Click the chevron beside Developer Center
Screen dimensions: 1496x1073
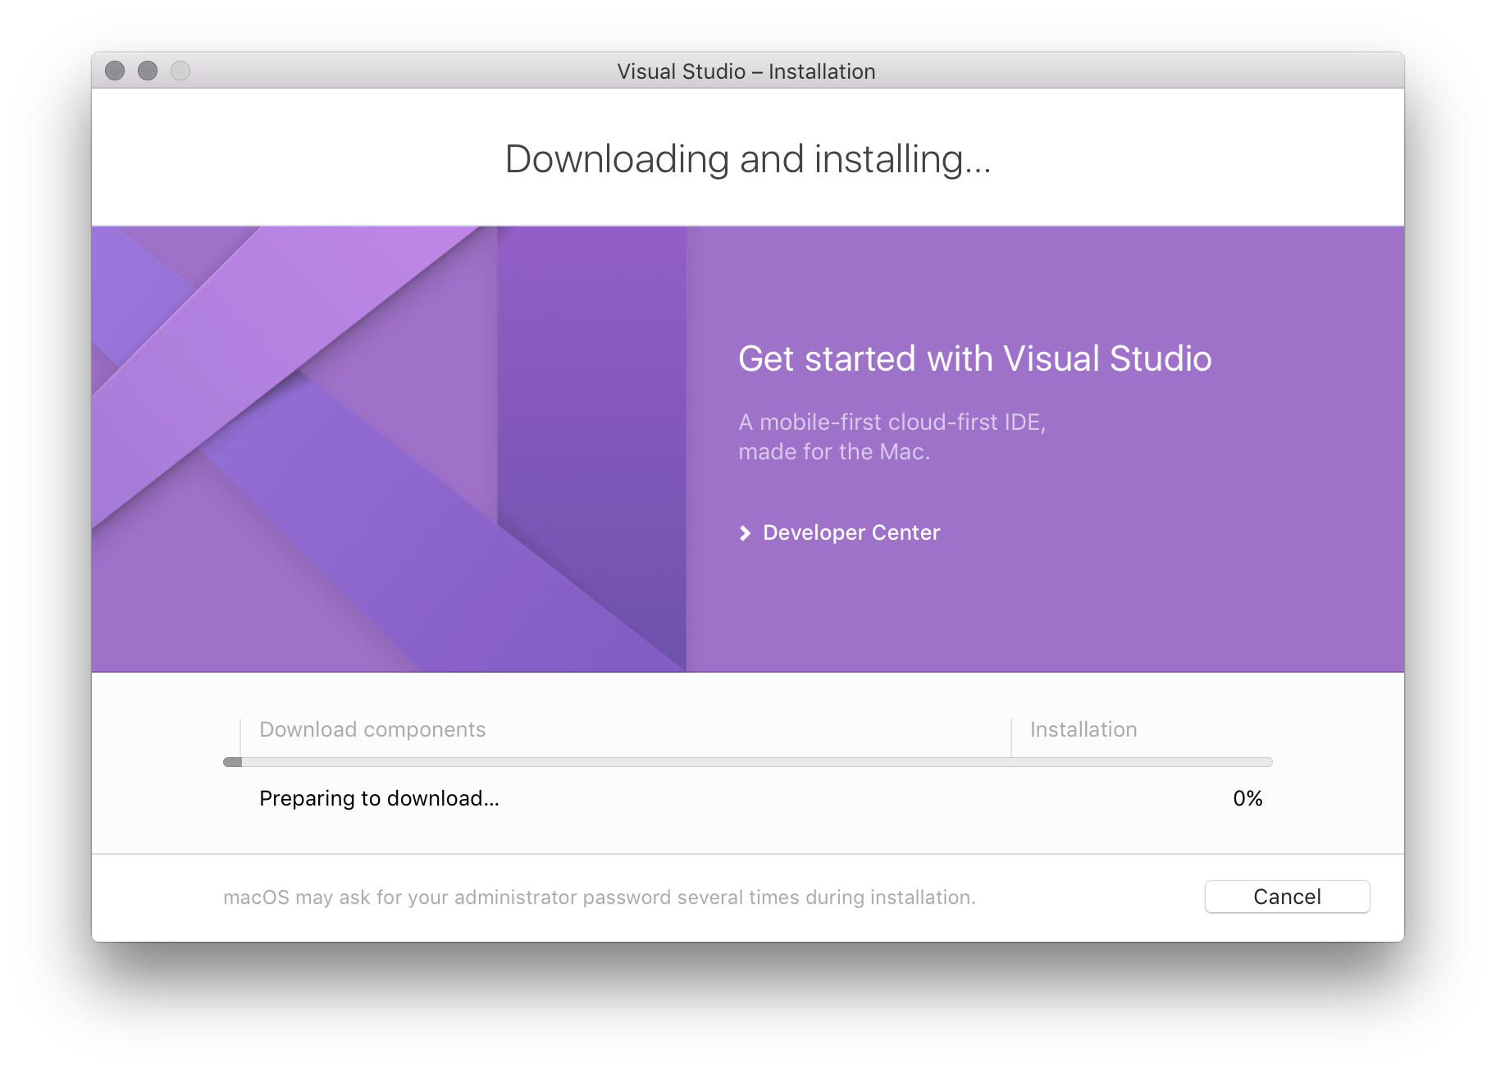[x=745, y=533]
